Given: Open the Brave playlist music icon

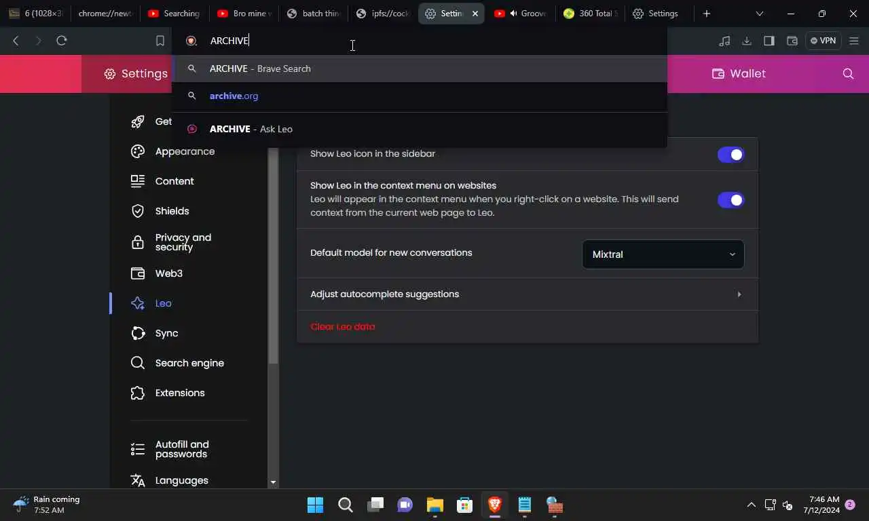Looking at the screenshot, I should 724,41.
